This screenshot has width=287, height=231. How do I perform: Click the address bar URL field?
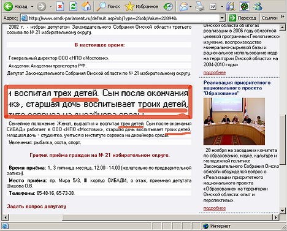[x=123, y=18]
